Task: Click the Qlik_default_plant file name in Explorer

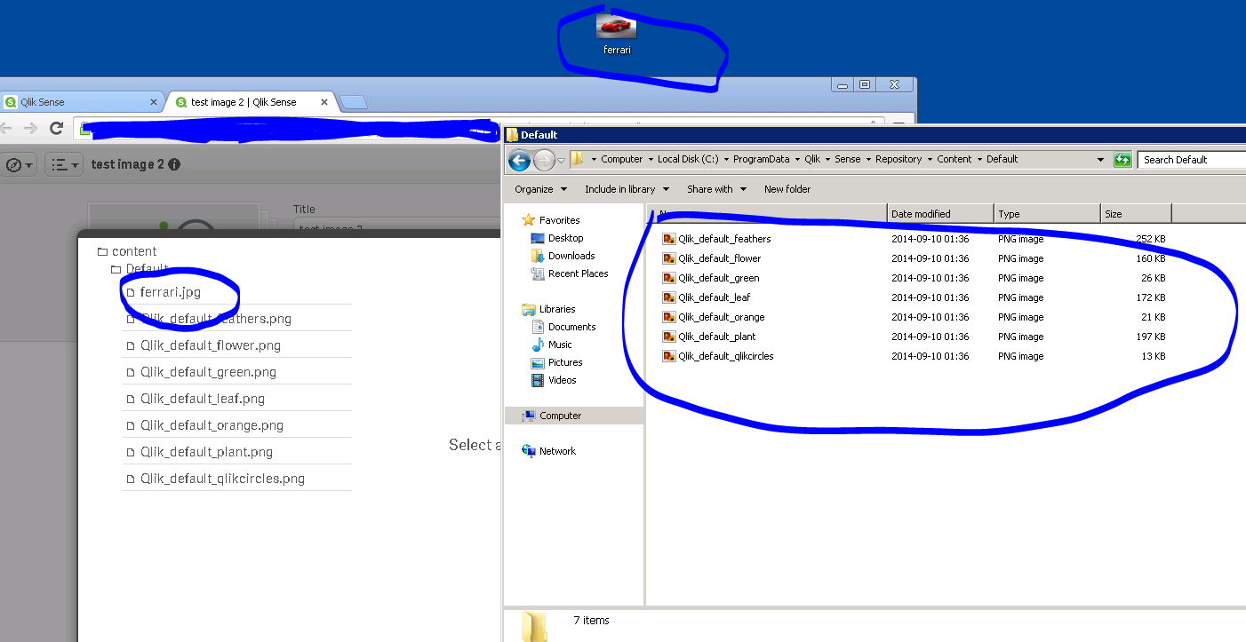Action: click(717, 337)
